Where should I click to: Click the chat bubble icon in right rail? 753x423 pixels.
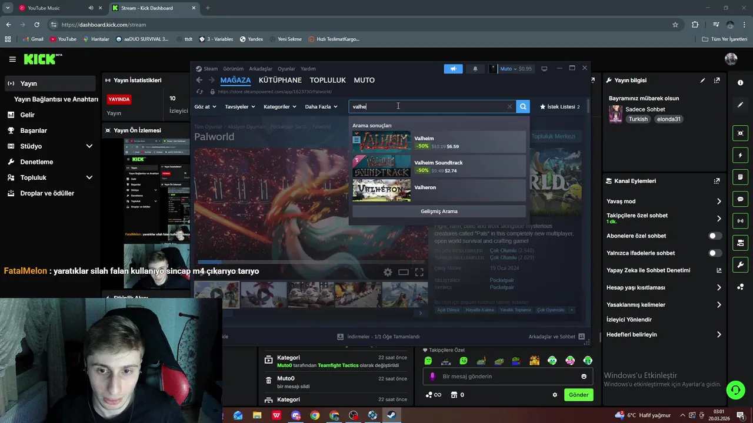tap(740, 199)
